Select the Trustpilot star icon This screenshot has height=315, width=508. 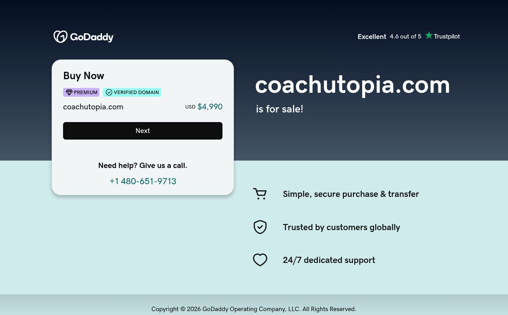tap(429, 35)
